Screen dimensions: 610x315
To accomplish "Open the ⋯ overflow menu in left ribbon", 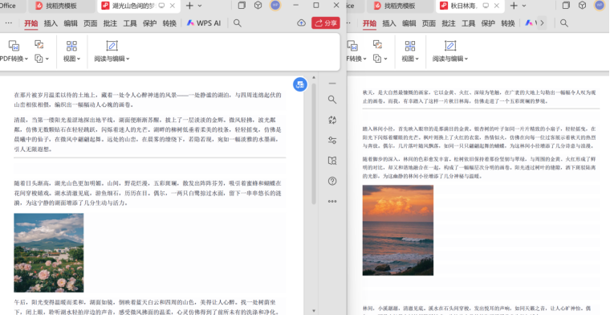I will (8, 23).
